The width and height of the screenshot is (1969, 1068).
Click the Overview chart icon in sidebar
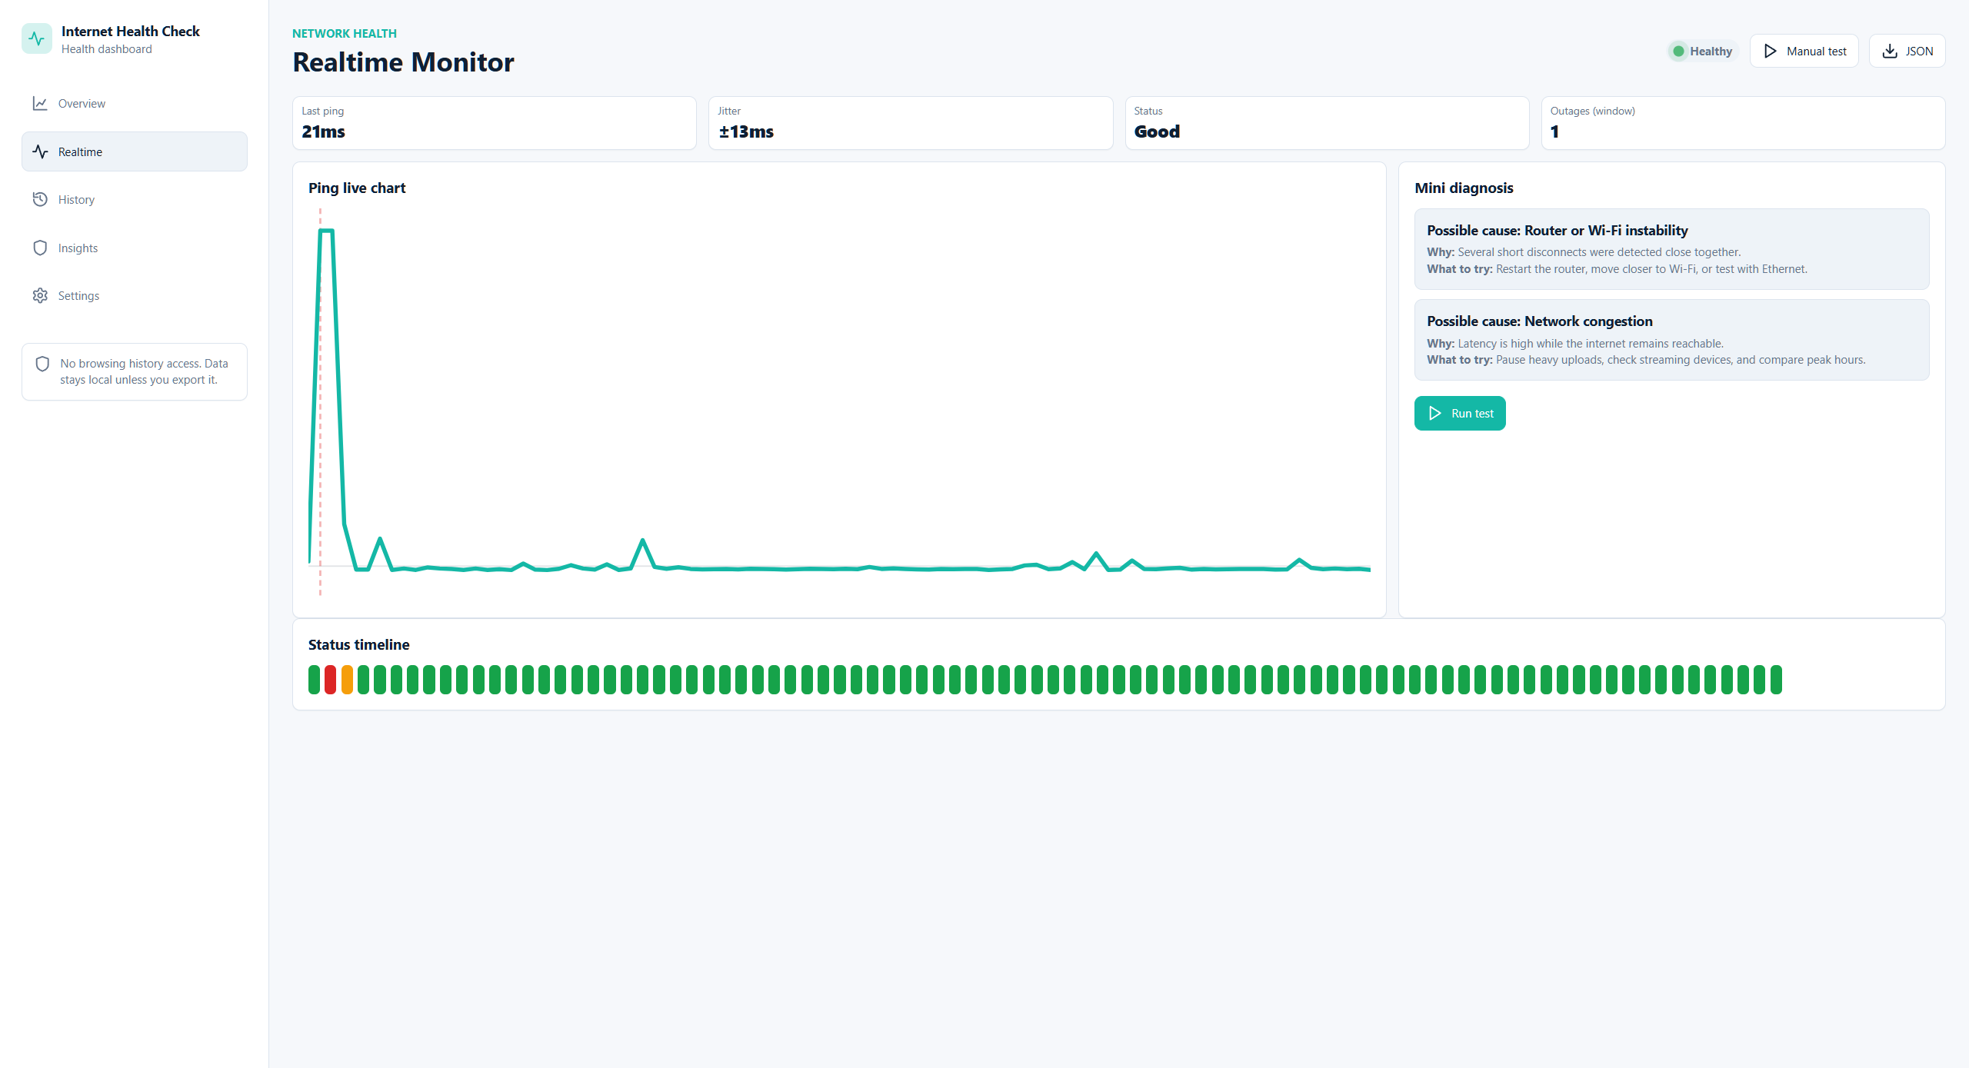click(x=40, y=103)
